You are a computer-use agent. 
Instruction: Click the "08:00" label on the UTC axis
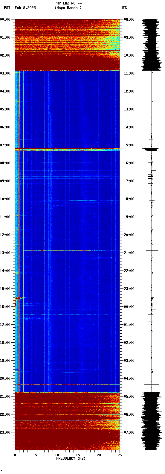point(129,19)
